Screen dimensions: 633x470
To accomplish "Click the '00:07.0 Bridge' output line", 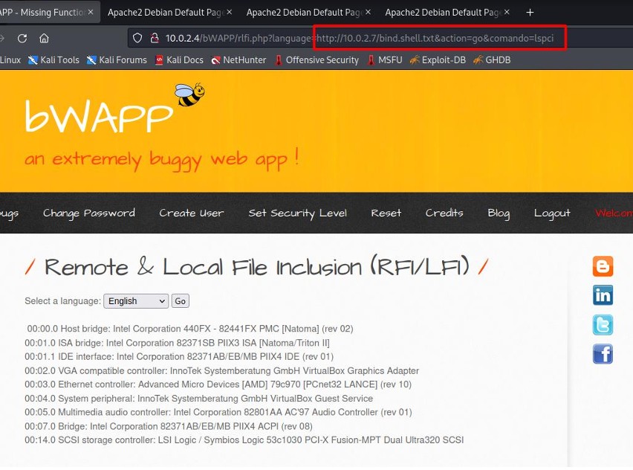I will (x=169, y=426).
